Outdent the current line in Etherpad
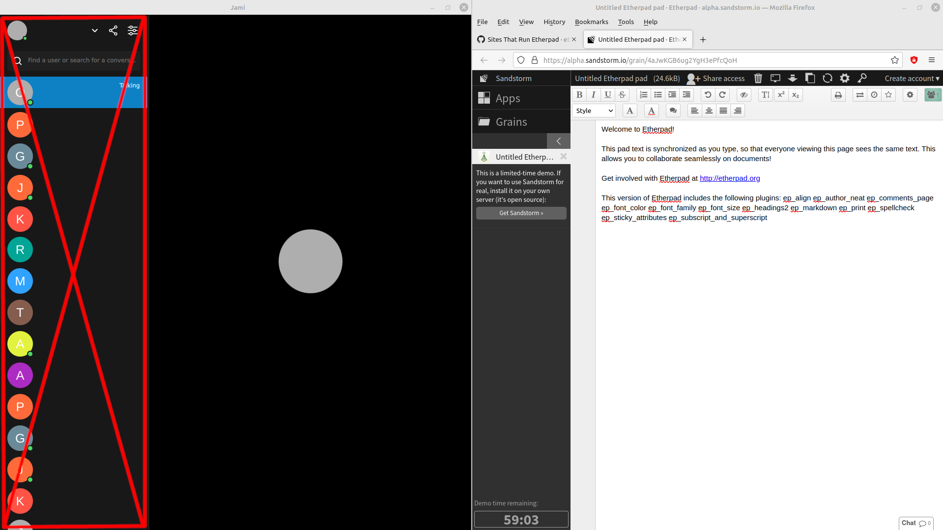The width and height of the screenshot is (943, 530). (x=686, y=95)
